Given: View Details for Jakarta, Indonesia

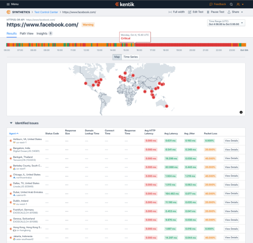Looking at the screenshot, I should click(x=231, y=237).
